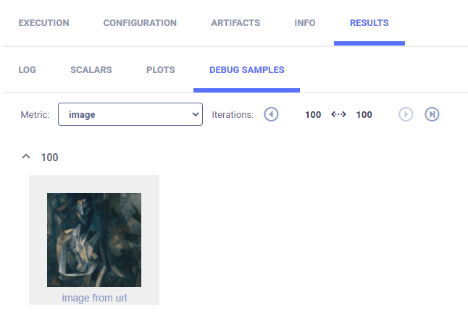The height and width of the screenshot is (326, 468).
Task: Switch to the Scalars sub-tab
Action: click(x=91, y=70)
